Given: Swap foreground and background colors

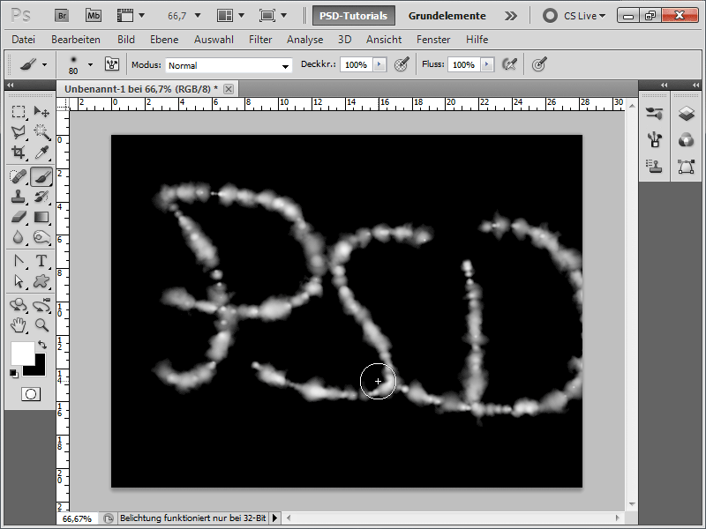Looking at the screenshot, I should coord(42,345).
